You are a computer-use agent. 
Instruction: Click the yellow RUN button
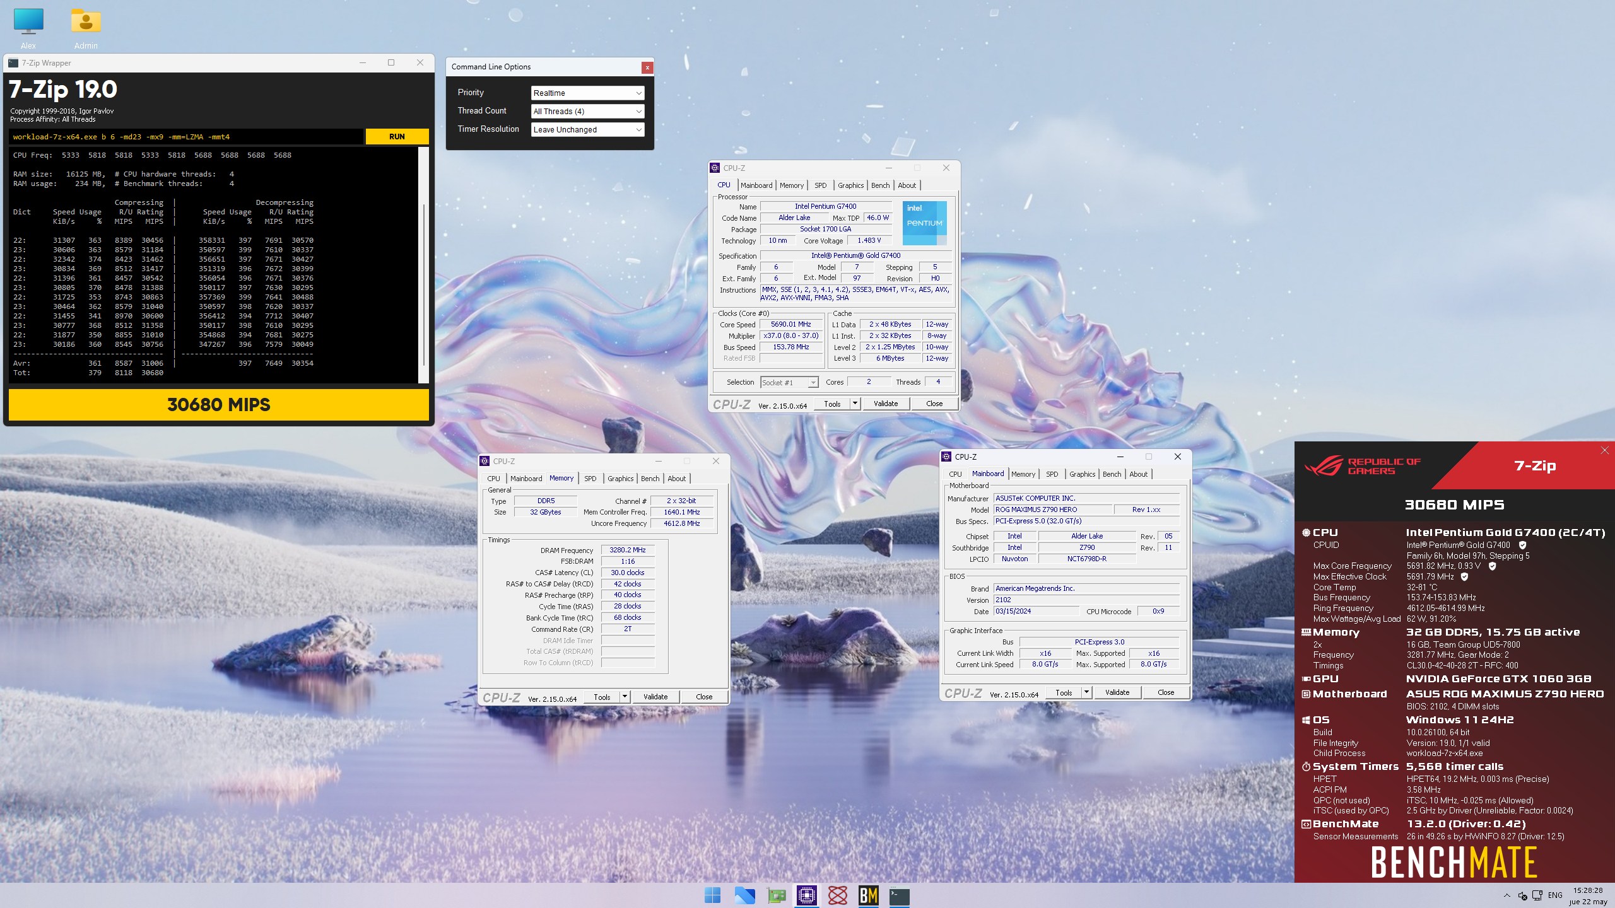pos(397,137)
